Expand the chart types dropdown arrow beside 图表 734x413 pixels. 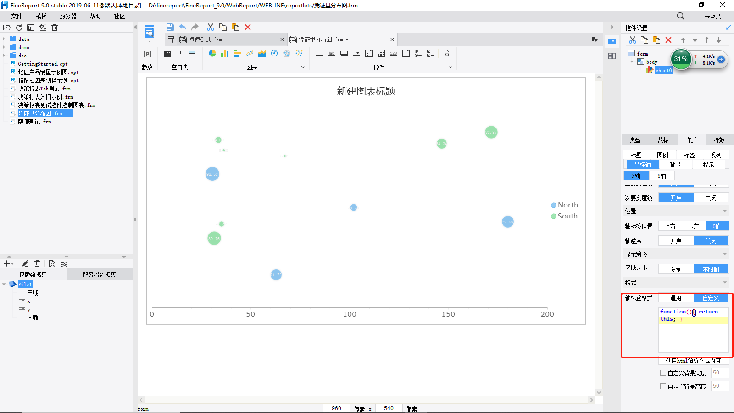tap(303, 67)
